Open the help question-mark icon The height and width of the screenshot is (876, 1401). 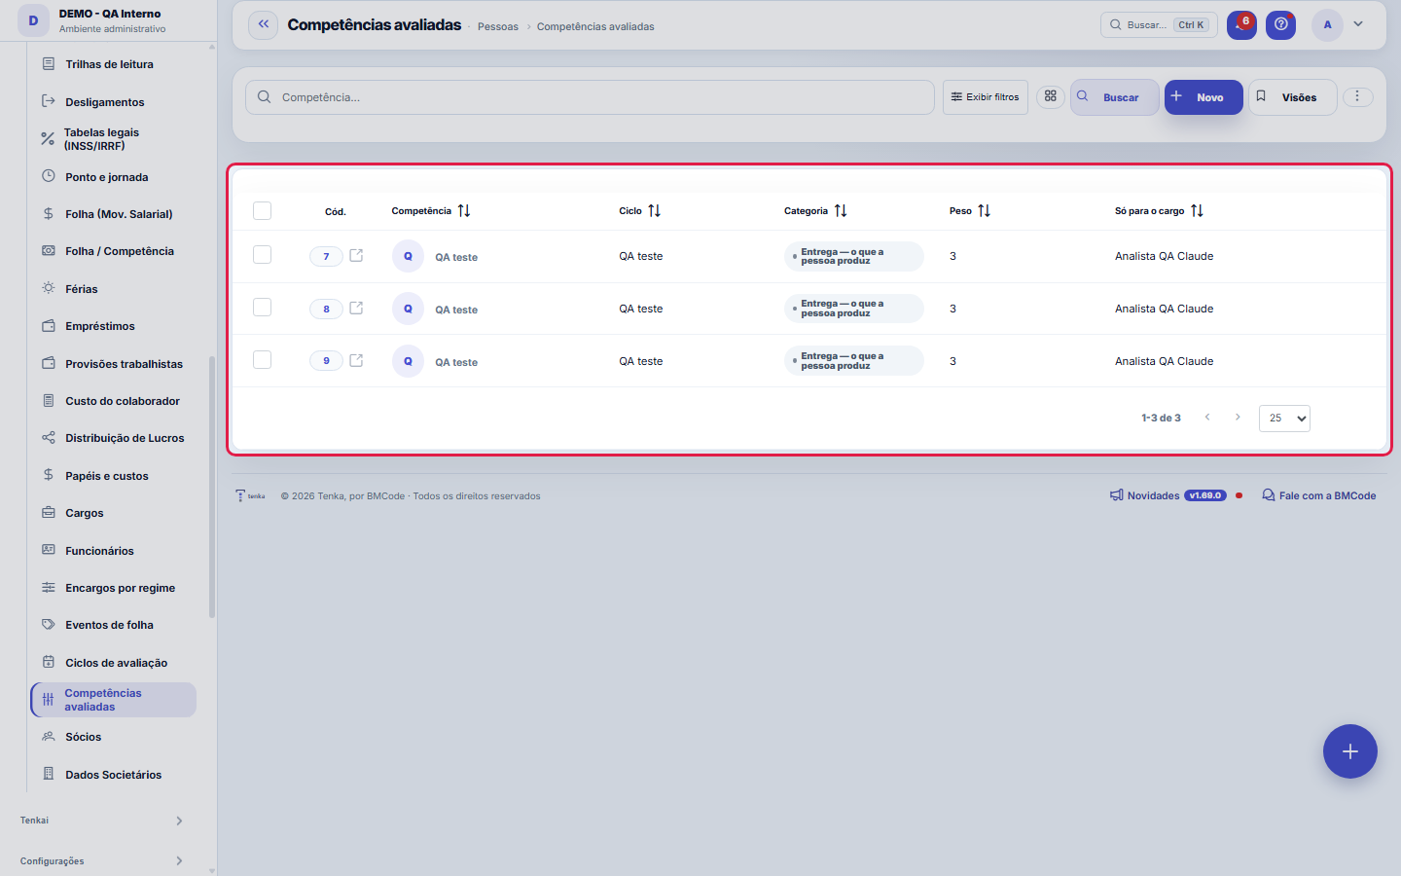click(1280, 24)
